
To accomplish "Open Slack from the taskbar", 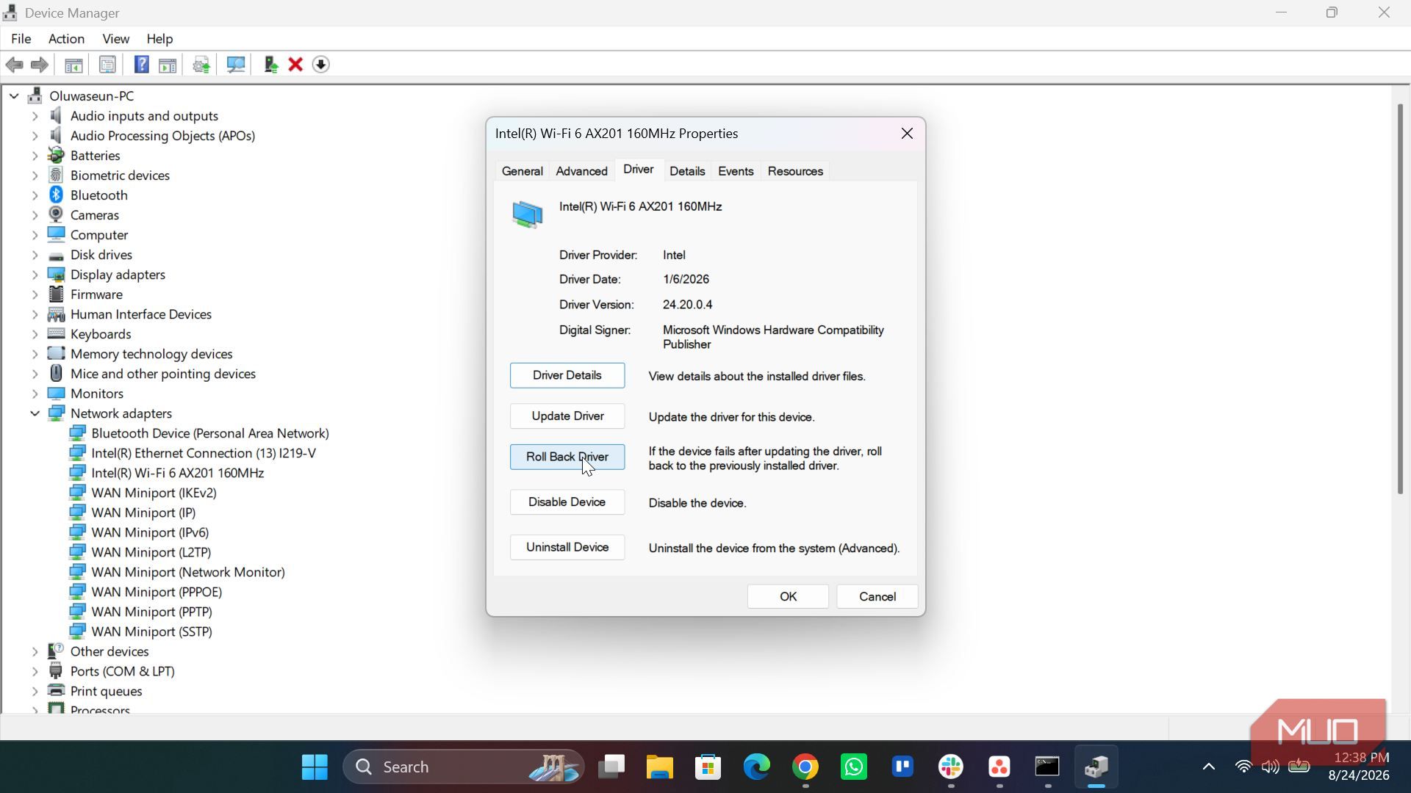I will tap(951, 767).
